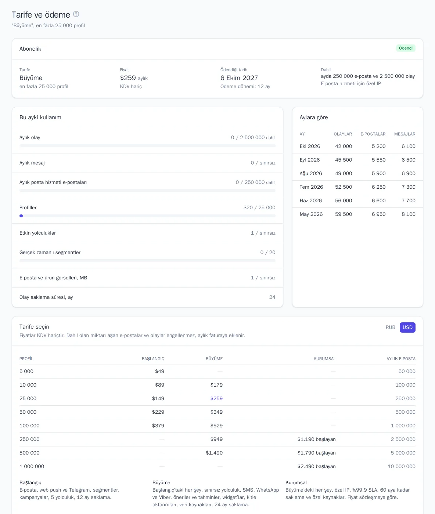Screen dimensions: 435x514
Task: Select the Eki 2026 month row
Action: pos(357,146)
